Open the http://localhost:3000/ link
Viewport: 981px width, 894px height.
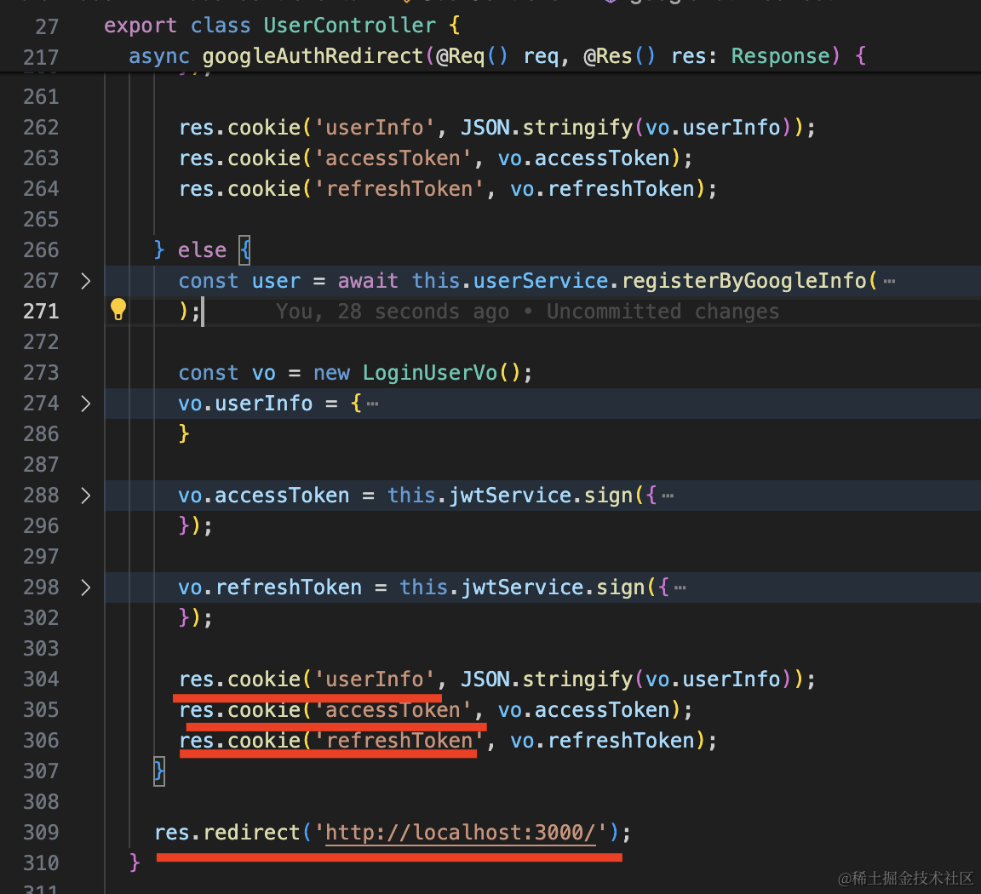pyautogui.click(x=462, y=832)
